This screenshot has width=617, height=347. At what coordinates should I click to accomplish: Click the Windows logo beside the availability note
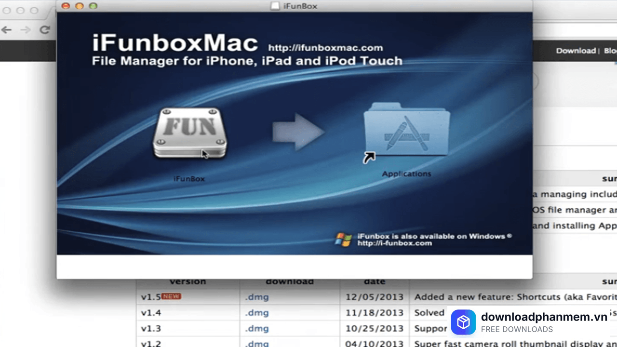click(343, 240)
